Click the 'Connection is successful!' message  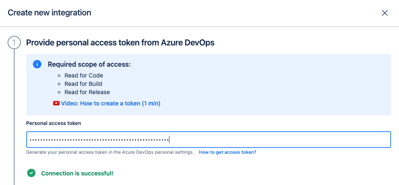pos(77,173)
